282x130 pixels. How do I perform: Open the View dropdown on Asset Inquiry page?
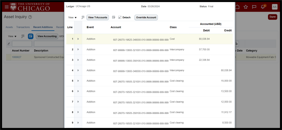[x=12, y=36]
